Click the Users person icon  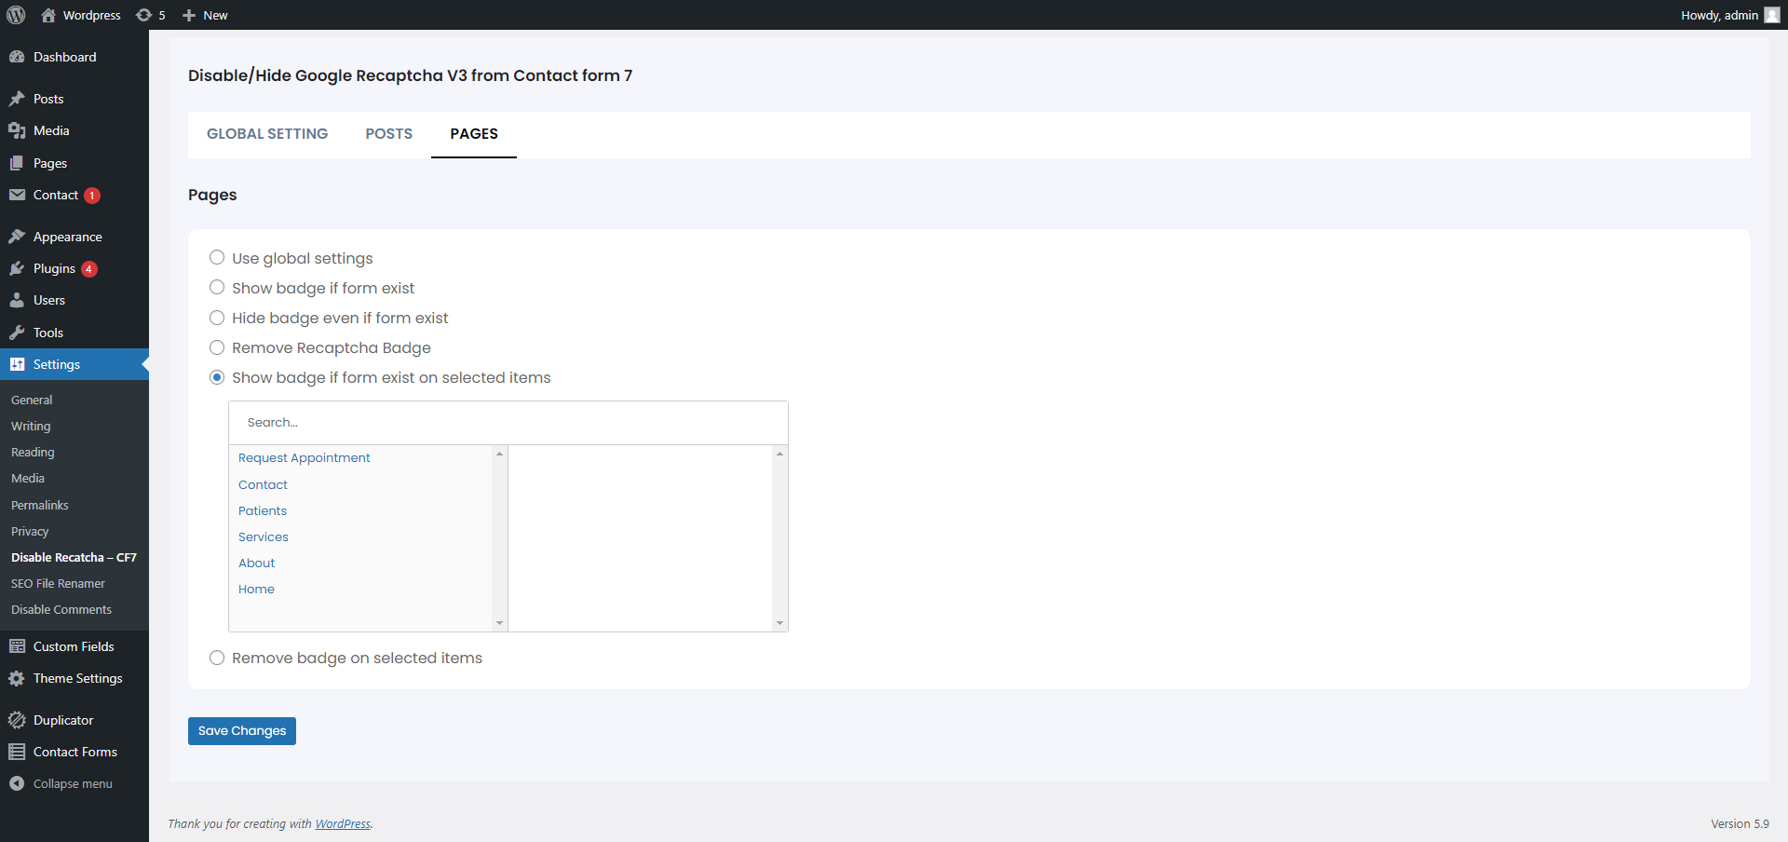[17, 300]
